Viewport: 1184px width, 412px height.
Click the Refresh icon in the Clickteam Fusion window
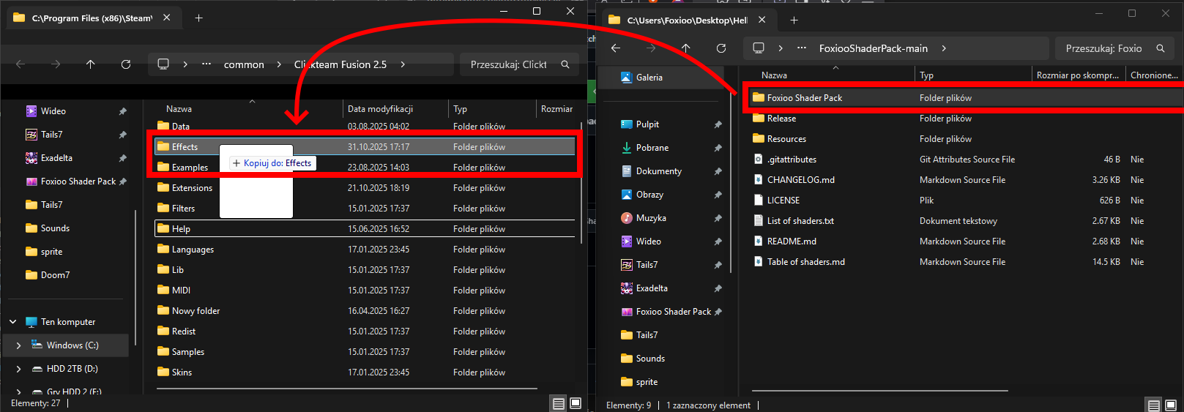pos(126,64)
